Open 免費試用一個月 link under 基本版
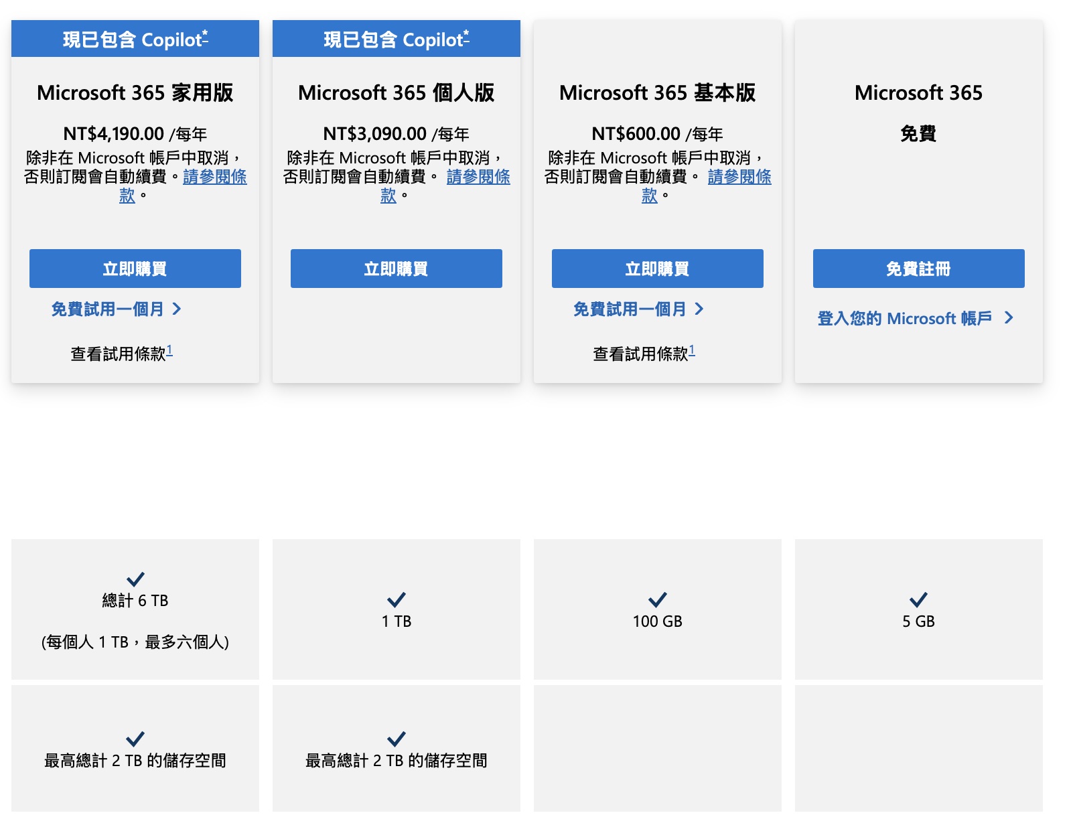The width and height of the screenshot is (1073, 817). [x=638, y=309]
